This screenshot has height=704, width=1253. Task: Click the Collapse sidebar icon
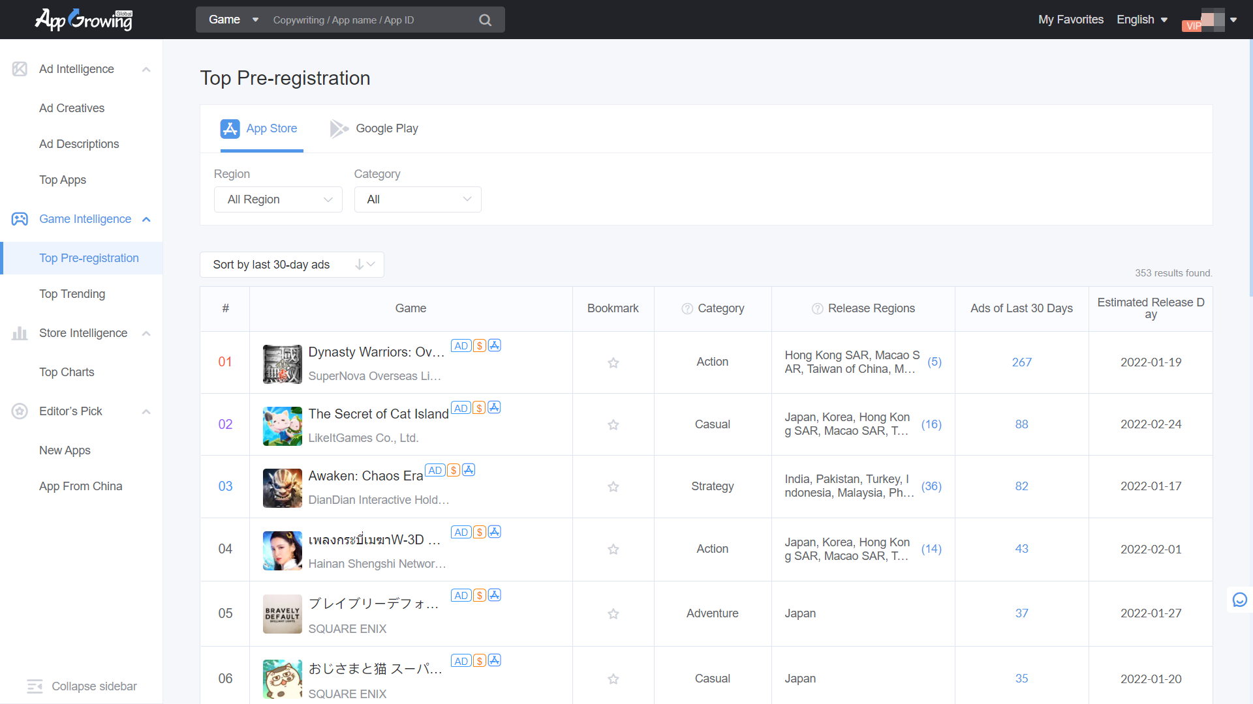(x=35, y=686)
